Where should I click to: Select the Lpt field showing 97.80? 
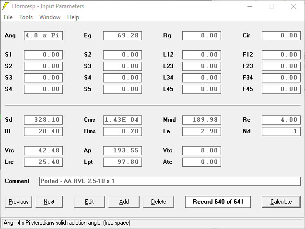123,162
